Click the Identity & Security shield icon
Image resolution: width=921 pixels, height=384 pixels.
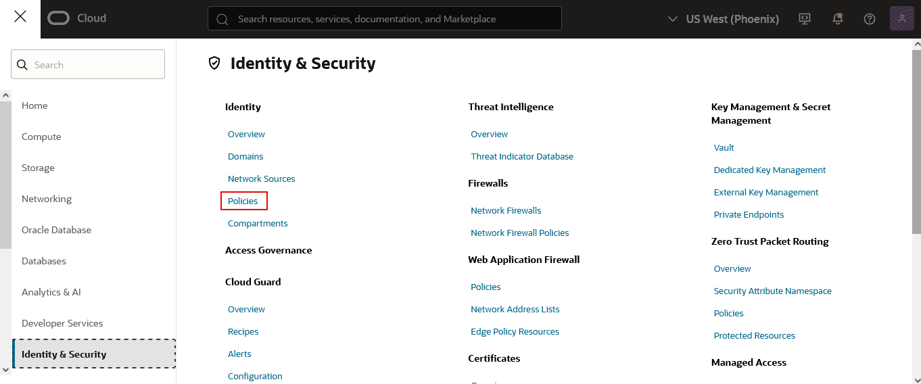[x=214, y=64]
